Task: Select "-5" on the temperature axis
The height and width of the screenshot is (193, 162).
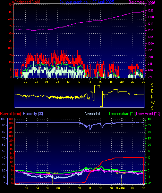Action: [x=149, y=177]
